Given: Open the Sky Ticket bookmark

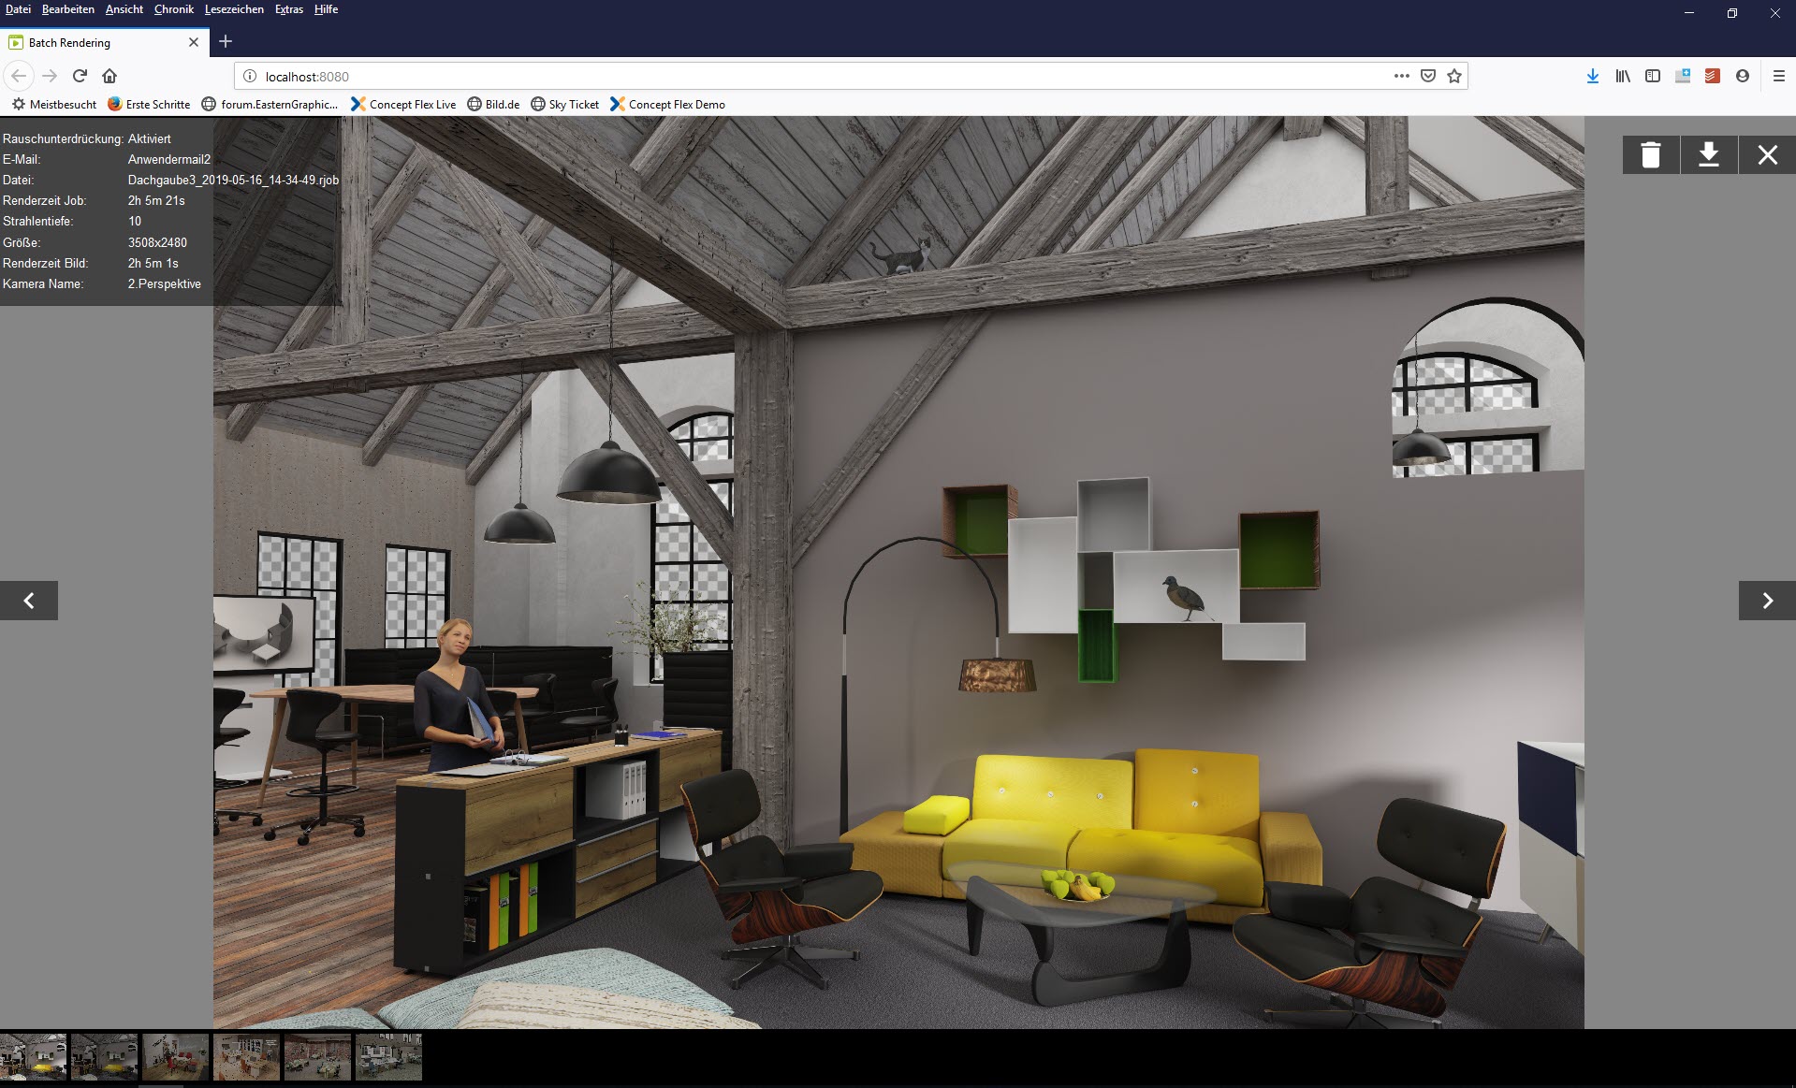Looking at the screenshot, I should click(564, 104).
